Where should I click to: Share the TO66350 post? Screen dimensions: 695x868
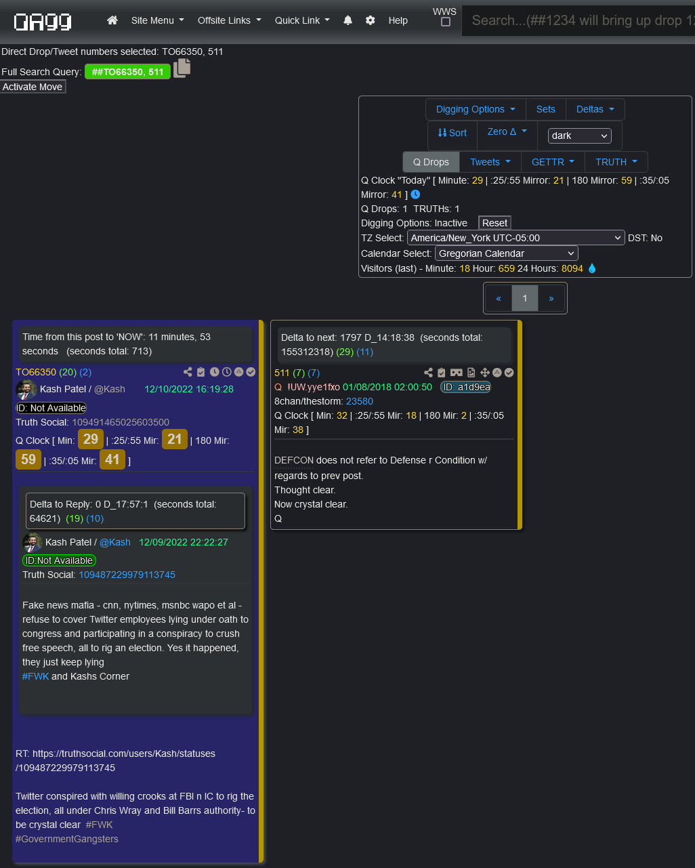click(x=188, y=372)
